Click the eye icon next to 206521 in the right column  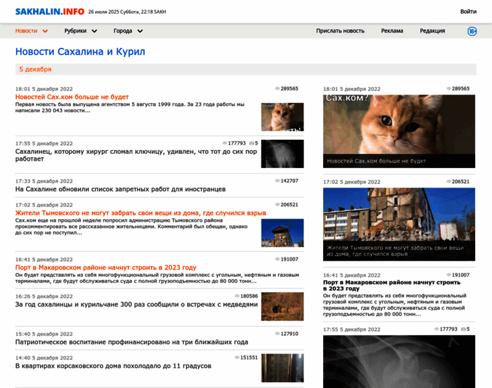click(449, 182)
